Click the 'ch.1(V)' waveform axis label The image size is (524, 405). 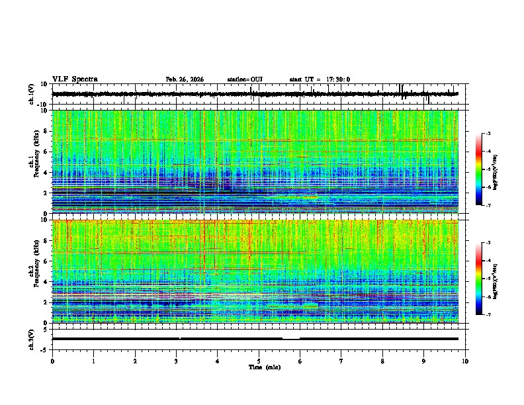[x=32, y=94]
